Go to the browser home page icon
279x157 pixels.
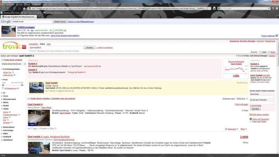point(24,8)
